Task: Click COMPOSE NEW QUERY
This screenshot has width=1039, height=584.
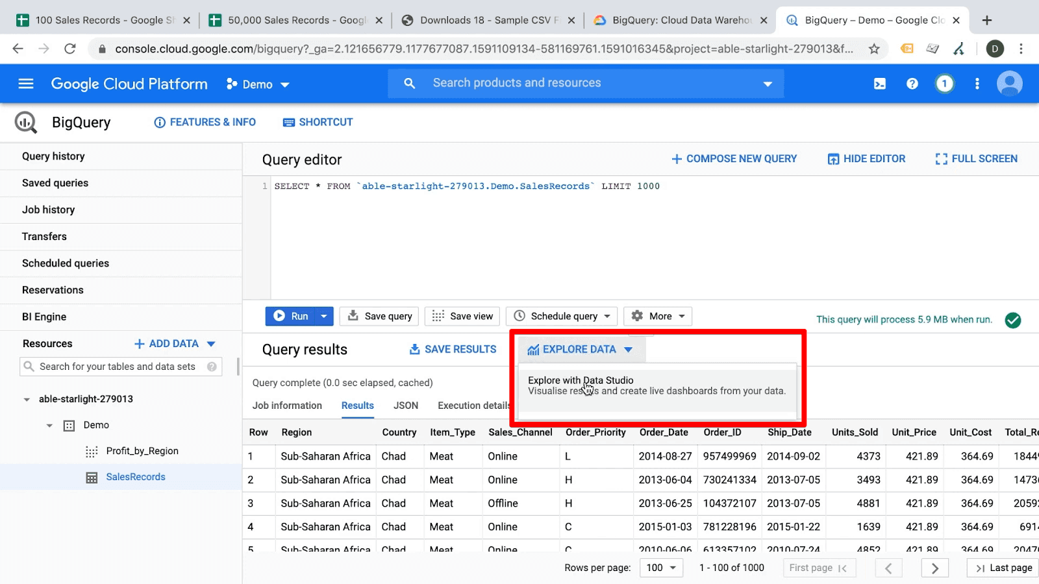Action: point(734,158)
